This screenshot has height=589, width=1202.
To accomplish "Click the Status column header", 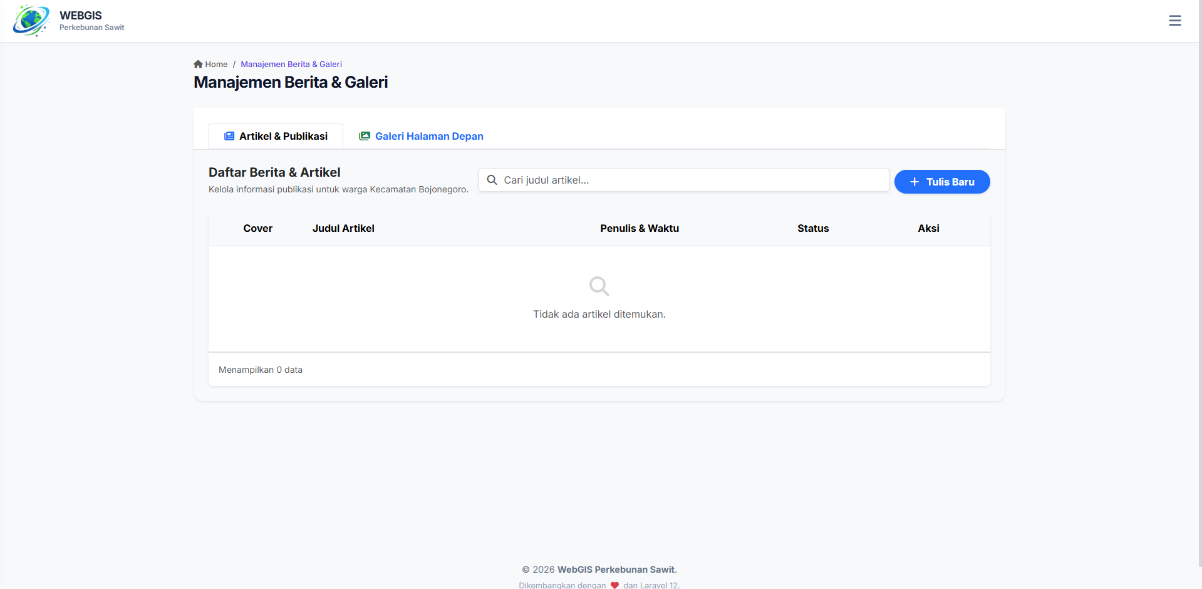I will coord(812,228).
